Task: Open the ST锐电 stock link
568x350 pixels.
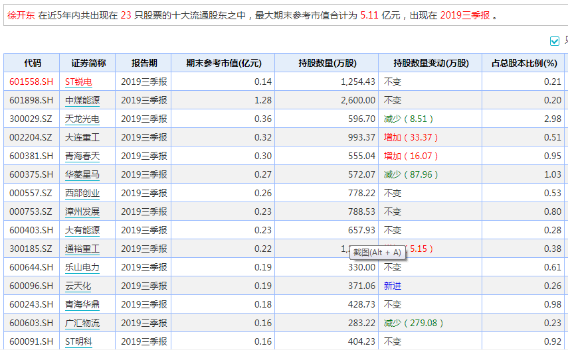Action: 78,82
